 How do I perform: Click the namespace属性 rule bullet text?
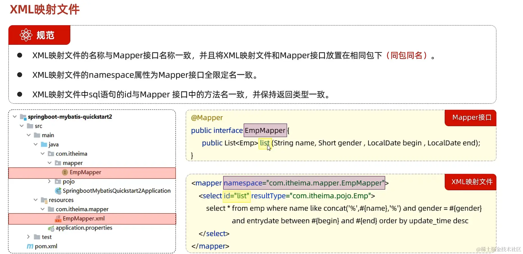(145, 75)
